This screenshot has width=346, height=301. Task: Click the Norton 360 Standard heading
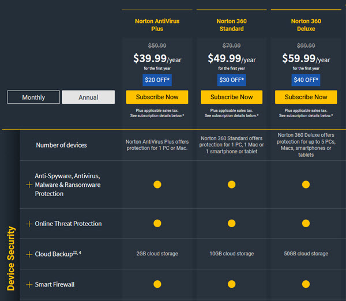click(x=231, y=25)
